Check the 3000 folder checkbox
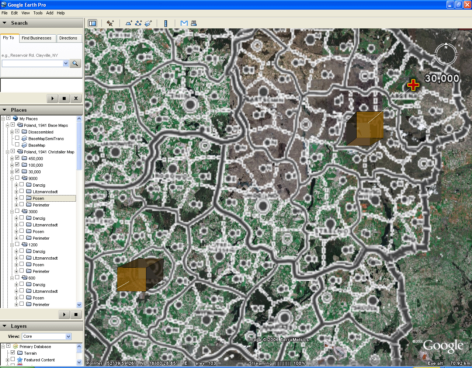The height and width of the screenshot is (368, 472). click(x=17, y=211)
